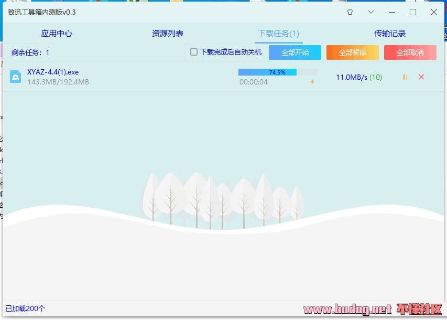Viewport: 447px width, 320px height.
Task: Click the blue file icon for XYAZ-4.4(1).exe
Action: 16,77
